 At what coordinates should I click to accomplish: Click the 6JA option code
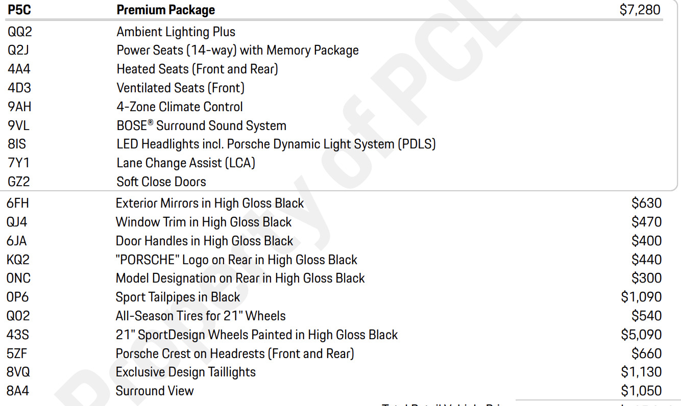(x=17, y=241)
